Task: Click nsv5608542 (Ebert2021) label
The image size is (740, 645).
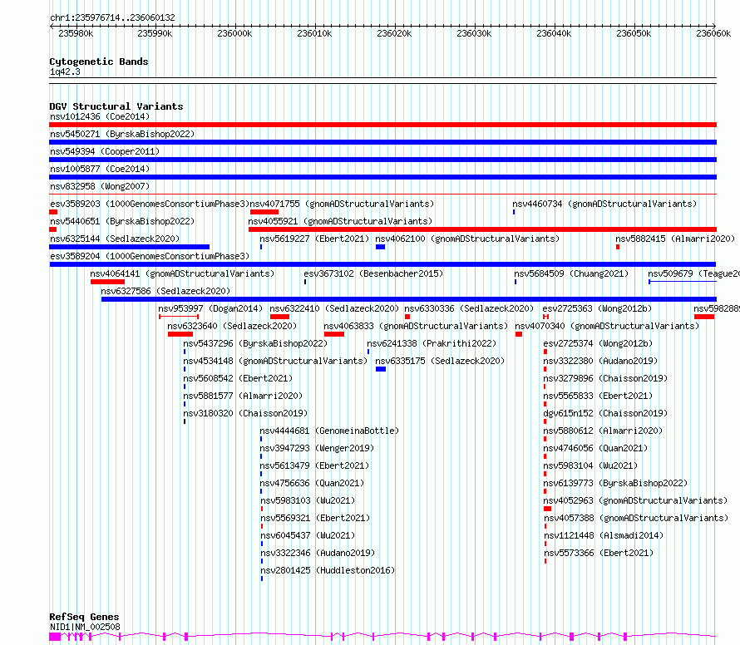Action: coord(238,378)
